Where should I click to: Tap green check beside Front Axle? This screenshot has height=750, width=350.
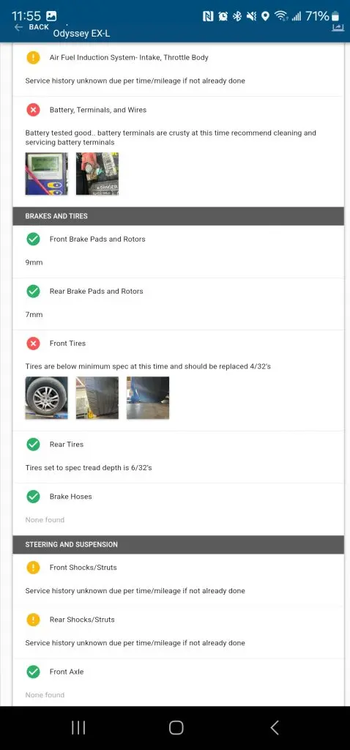(x=33, y=672)
